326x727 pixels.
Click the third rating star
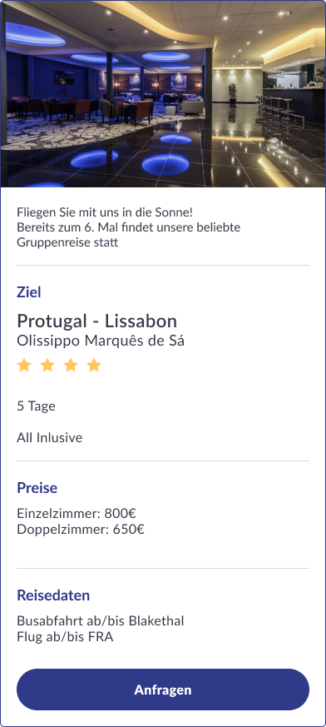point(71,366)
